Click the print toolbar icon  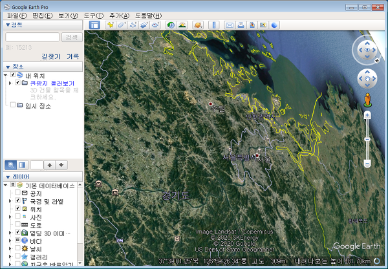click(x=241, y=25)
